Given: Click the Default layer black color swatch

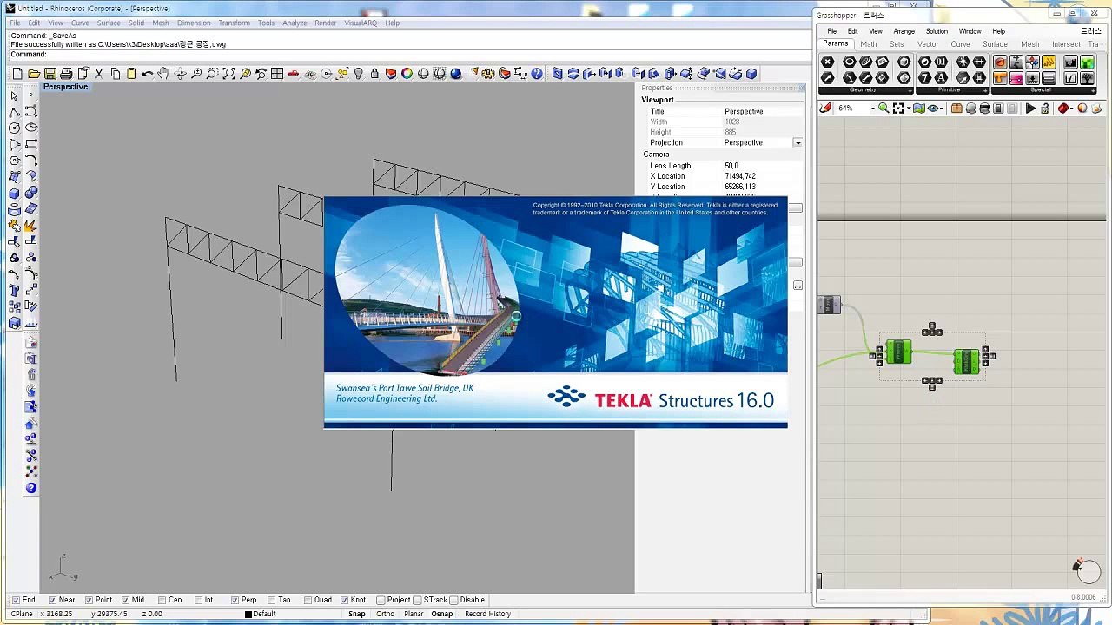Looking at the screenshot, I should pyautogui.click(x=248, y=615).
